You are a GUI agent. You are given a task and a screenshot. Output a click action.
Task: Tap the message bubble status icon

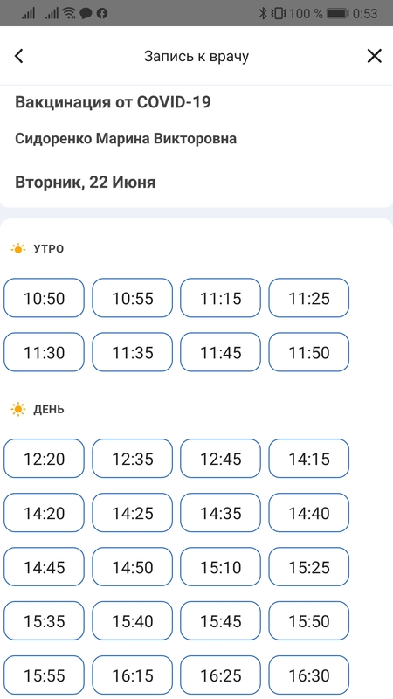coord(86,13)
